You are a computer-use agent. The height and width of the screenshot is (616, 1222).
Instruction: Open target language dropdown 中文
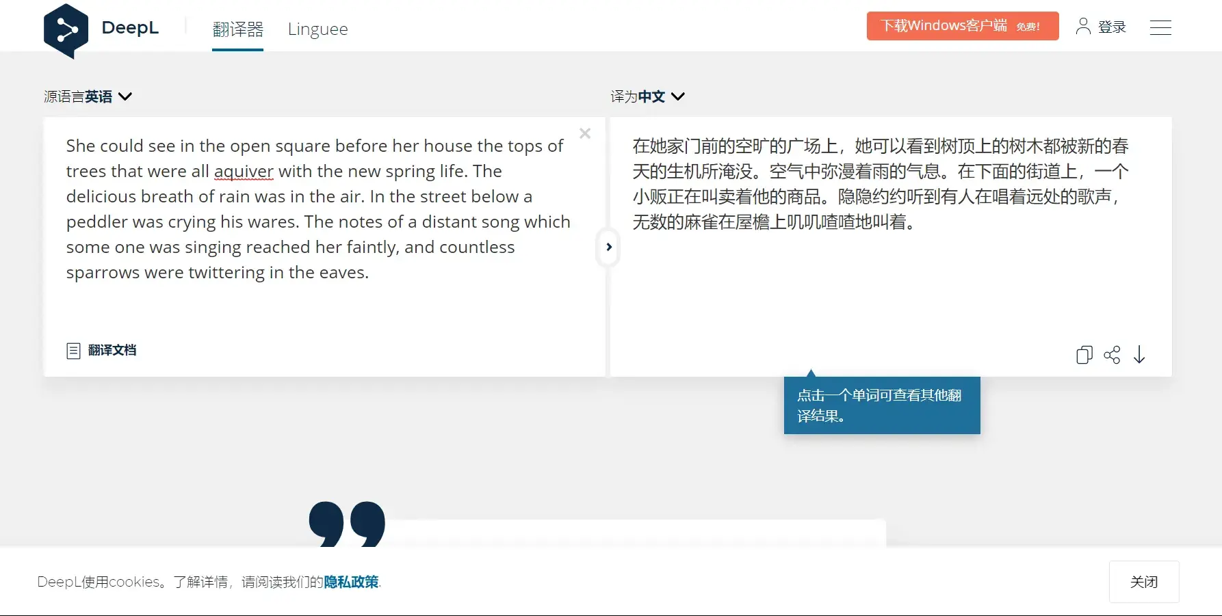(x=647, y=96)
